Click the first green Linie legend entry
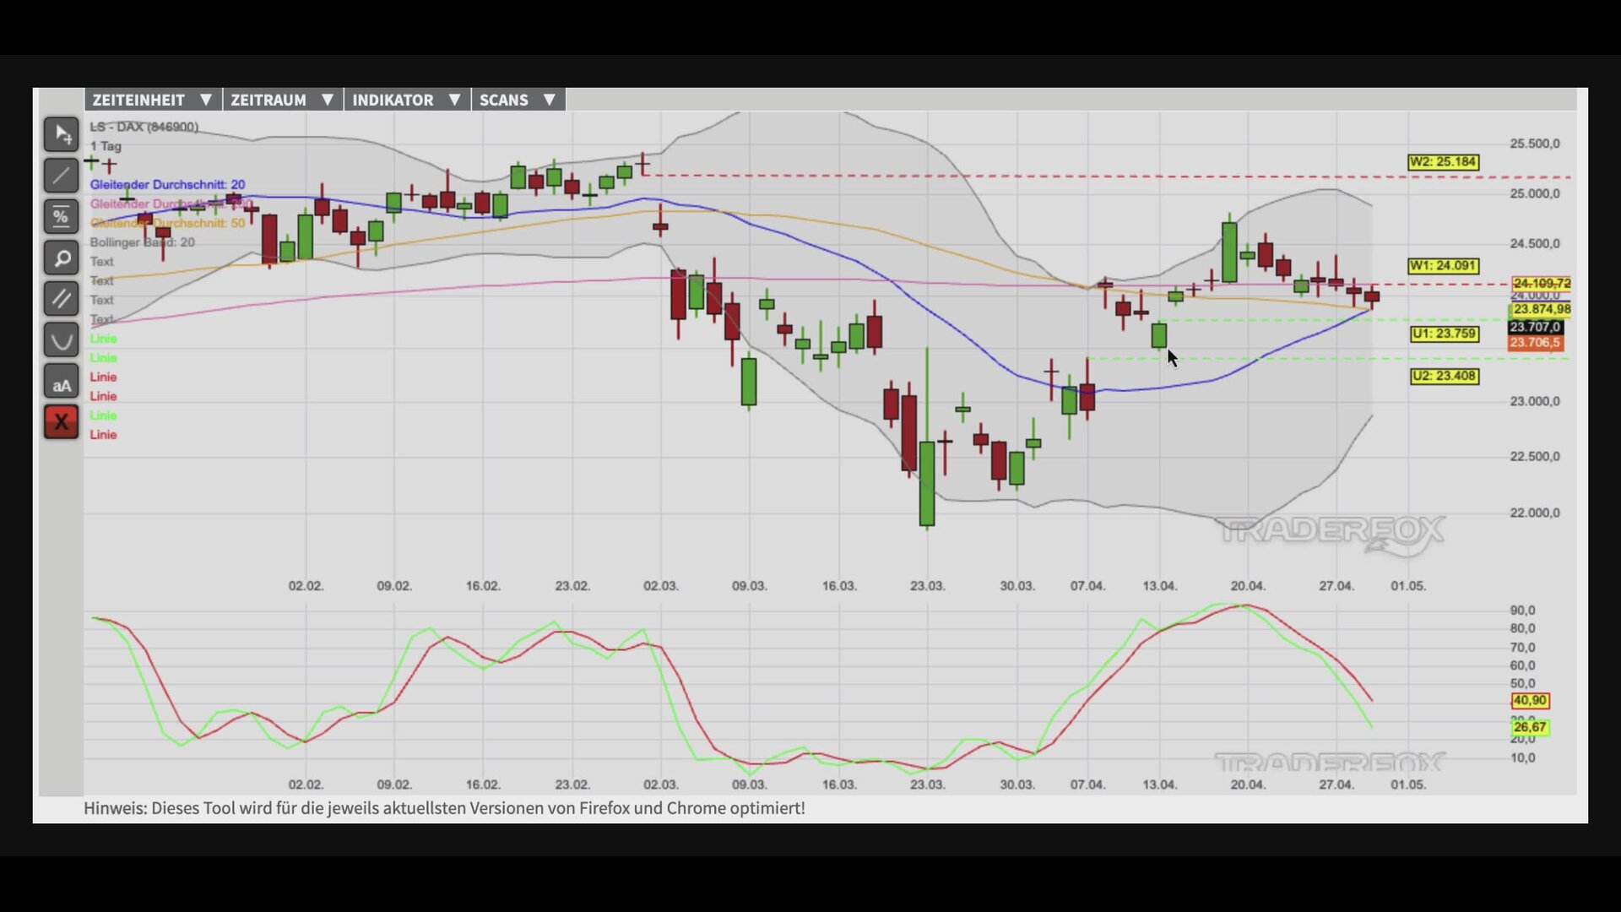Viewport: 1621px width, 912px height. [x=103, y=339]
